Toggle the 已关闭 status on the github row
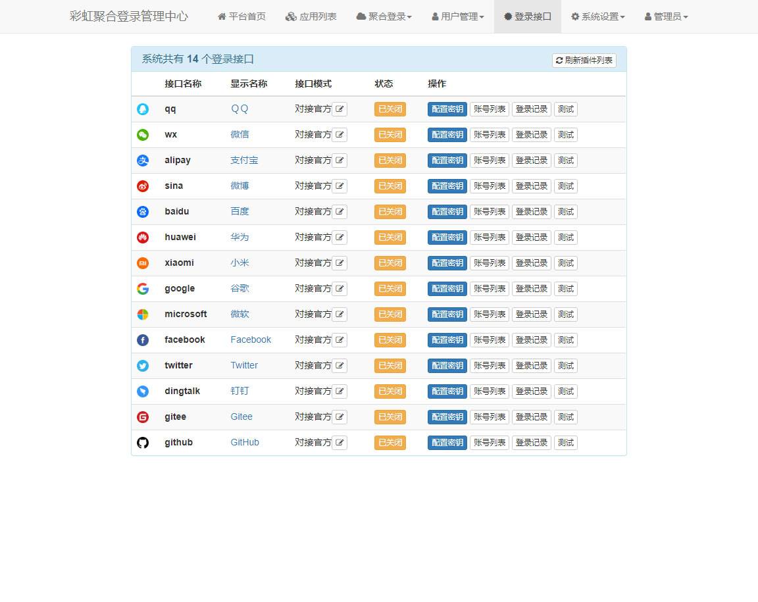Viewport: 758px width, 602px height. (x=390, y=442)
